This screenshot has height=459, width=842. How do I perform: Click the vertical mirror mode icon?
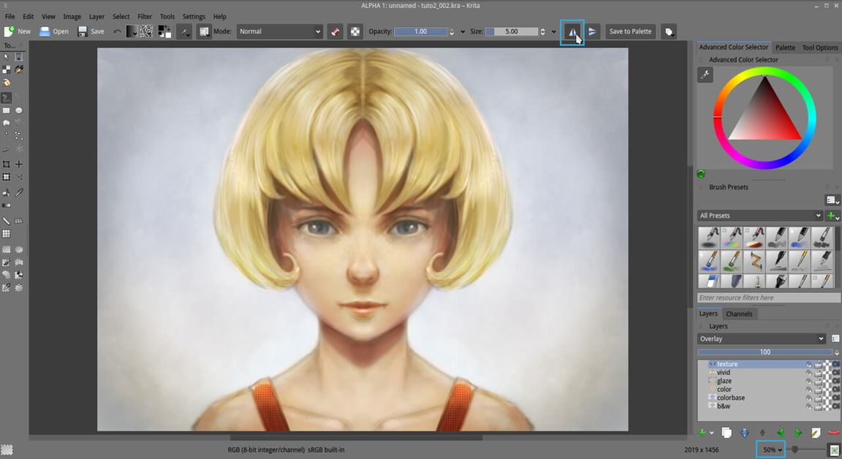click(593, 31)
